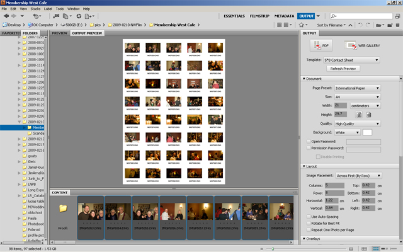Go back with the left arrow icon

pyautogui.click(x=6, y=16)
